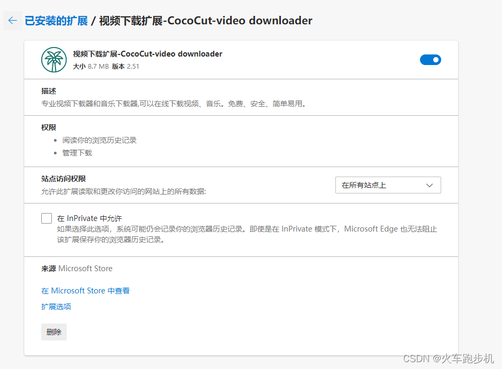The height and width of the screenshot is (369, 502).
Task: Click the size value 8.7 MB
Action: click(98, 67)
